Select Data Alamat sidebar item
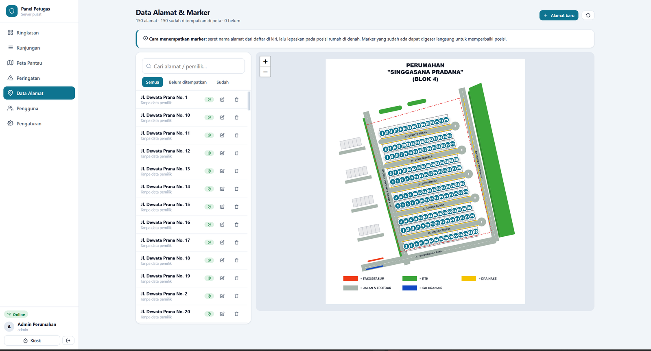Viewport: 651px width, 351px height. pyautogui.click(x=39, y=93)
